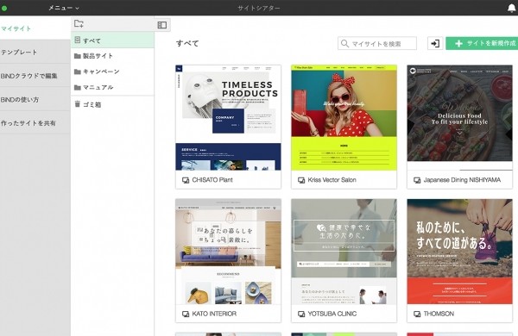The height and width of the screenshot is (336, 518).
Task: Click the import site arrow icon
Action: 435,43
